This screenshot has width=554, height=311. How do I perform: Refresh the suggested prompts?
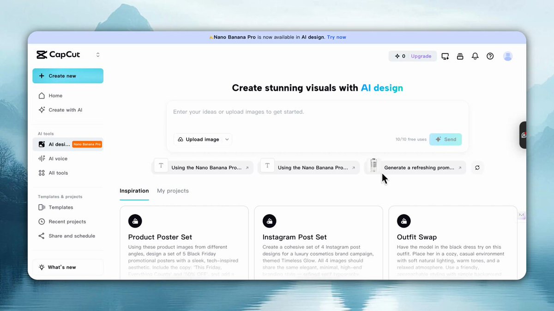pos(477,168)
